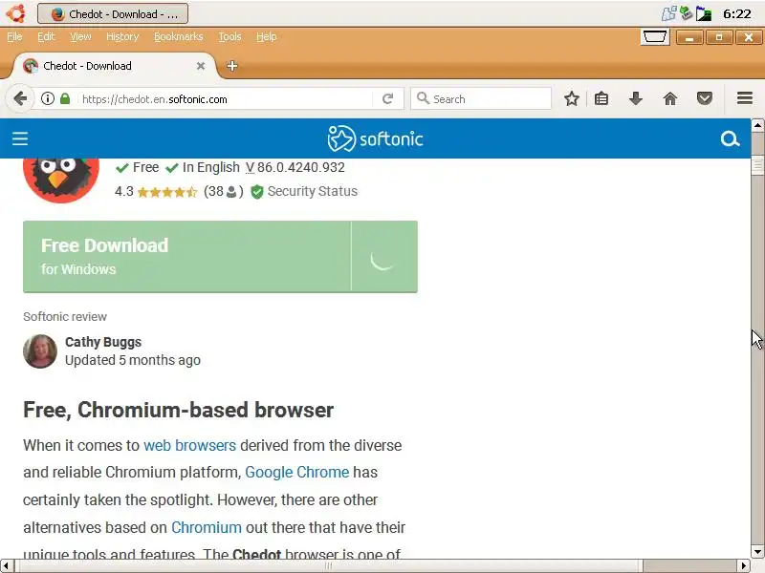This screenshot has width=765, height=573.
Task: Click the mask icon near window controls
Action: click(654, 37)
